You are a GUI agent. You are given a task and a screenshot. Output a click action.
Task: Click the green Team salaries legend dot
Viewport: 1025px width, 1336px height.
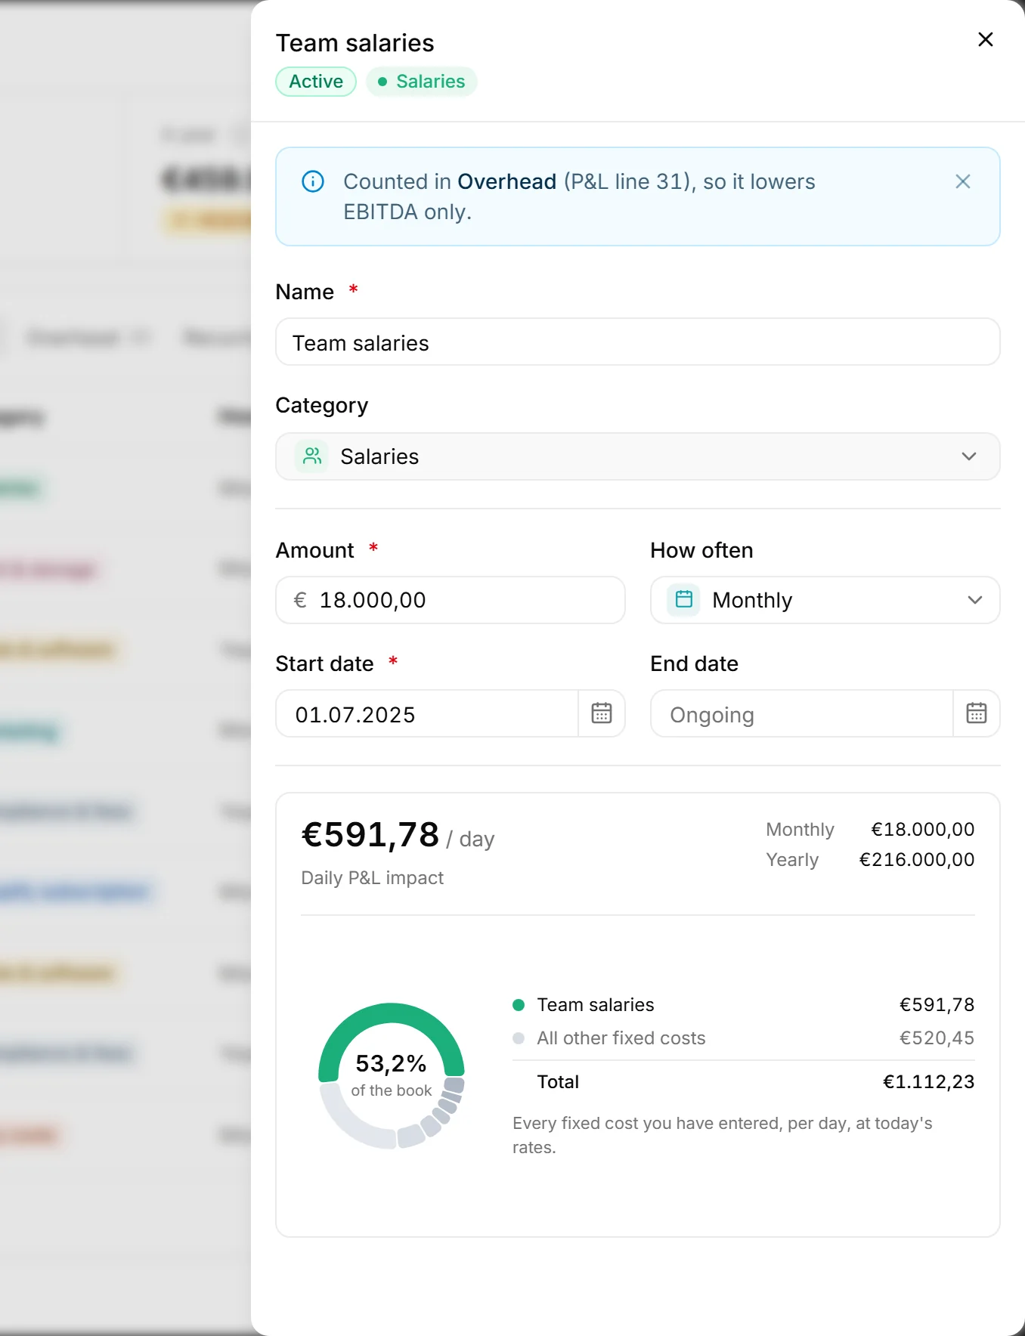519,1005
